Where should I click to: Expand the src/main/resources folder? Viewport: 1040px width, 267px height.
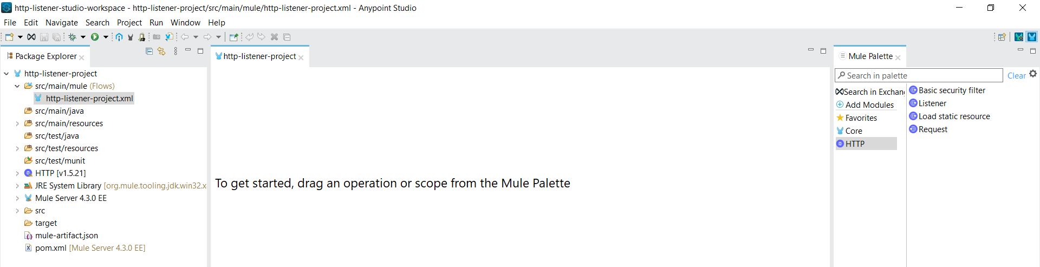[x=17, y=123]
